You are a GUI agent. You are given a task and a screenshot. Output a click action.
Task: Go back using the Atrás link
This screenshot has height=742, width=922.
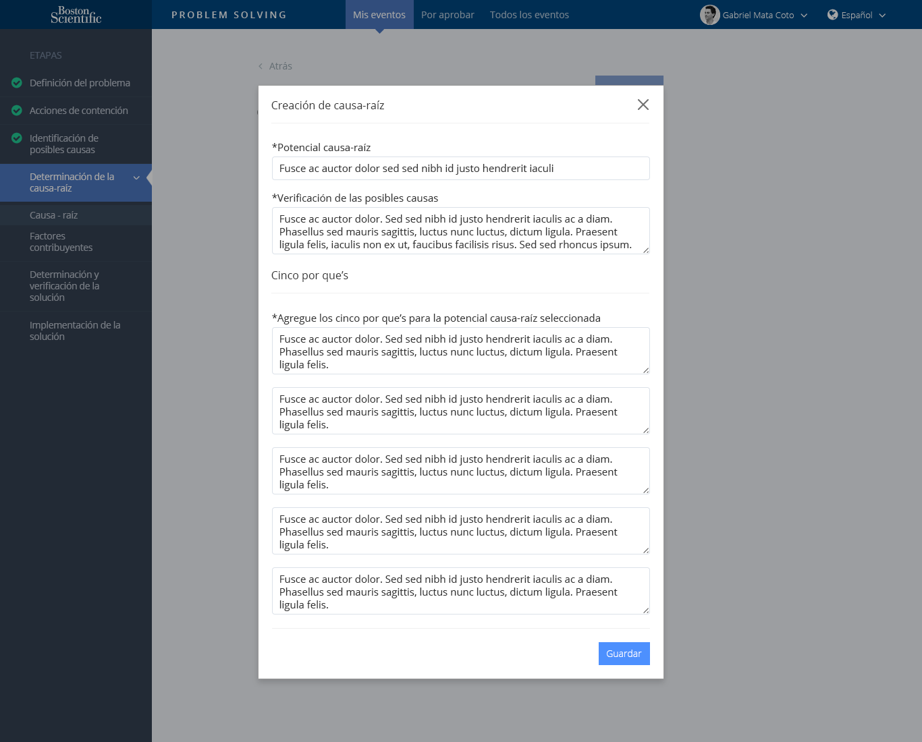point(280,66)
